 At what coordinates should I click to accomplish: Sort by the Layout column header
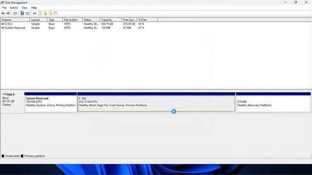tap(39, 20)
